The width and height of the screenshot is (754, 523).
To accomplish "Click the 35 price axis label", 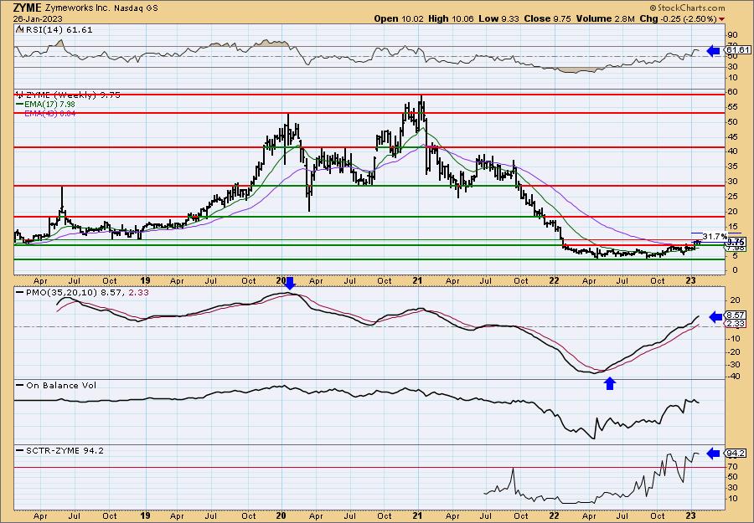I will [x=732, y=167].
